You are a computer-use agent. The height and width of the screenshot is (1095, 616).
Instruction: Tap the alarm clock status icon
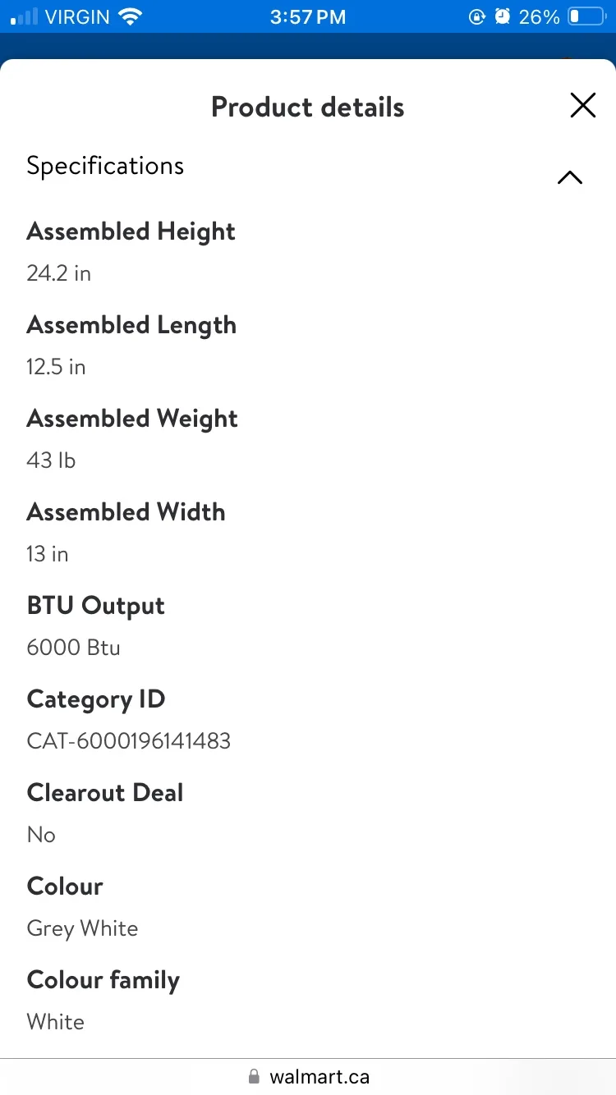503,16
